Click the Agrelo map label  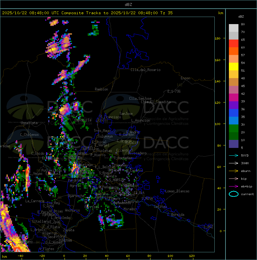pyautogui.click(x=75, y=186)
